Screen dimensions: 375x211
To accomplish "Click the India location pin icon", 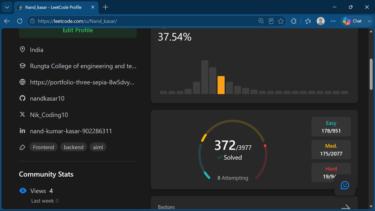I will pos(22,49).
